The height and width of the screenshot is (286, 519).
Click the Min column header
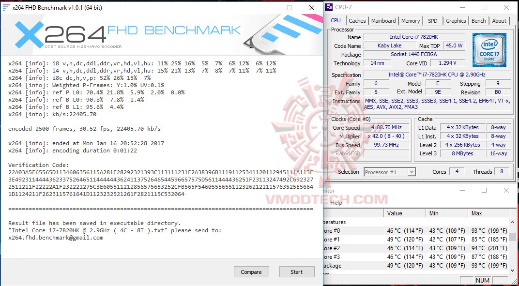447,213
